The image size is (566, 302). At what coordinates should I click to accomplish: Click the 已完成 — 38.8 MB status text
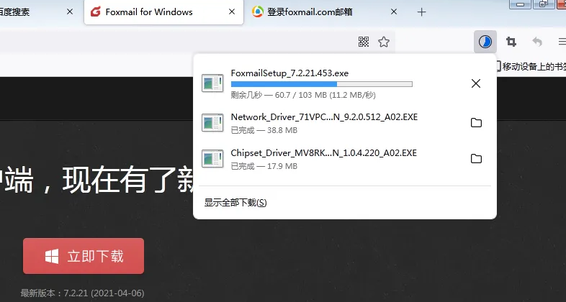(x=264, y=130)
